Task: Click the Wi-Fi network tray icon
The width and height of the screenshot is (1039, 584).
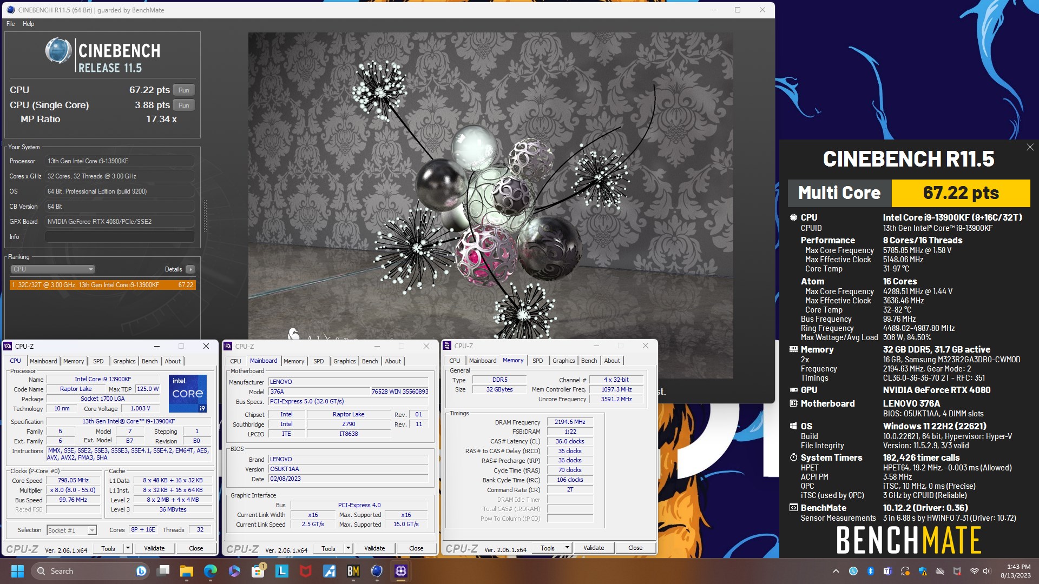Action: coord(974,571)
